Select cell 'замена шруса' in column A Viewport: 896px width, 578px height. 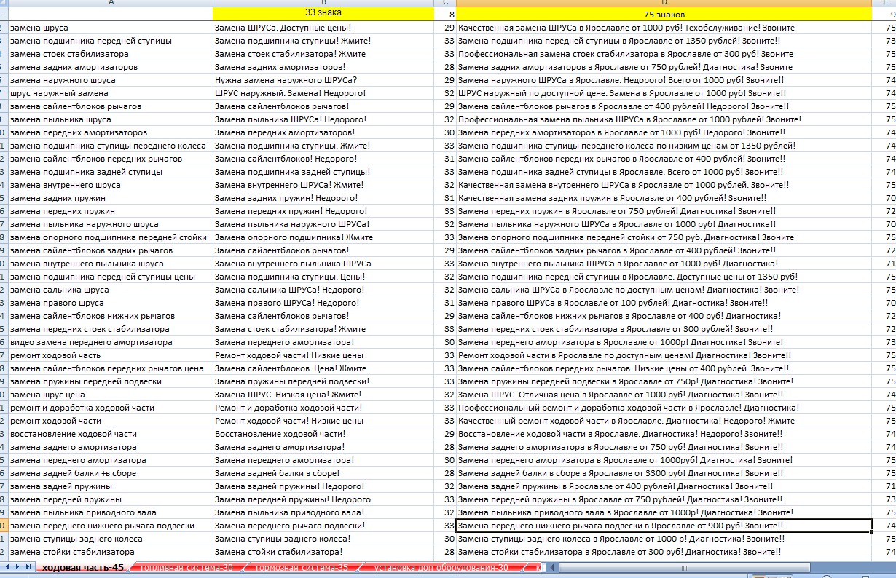point(111,28)
